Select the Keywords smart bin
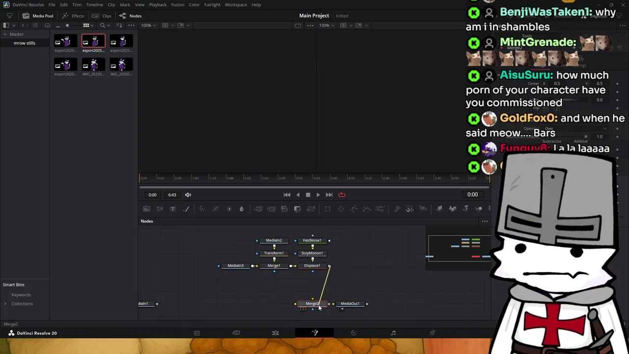 pyautogui.click(x=21, y=295)
